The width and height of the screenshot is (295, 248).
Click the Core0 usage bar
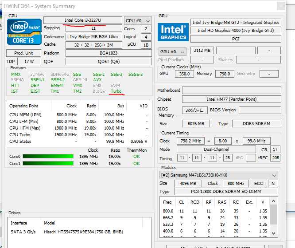coord(48,156)
